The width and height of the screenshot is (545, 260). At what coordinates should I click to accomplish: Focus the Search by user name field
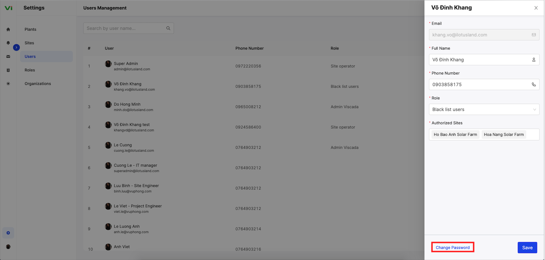128,28
